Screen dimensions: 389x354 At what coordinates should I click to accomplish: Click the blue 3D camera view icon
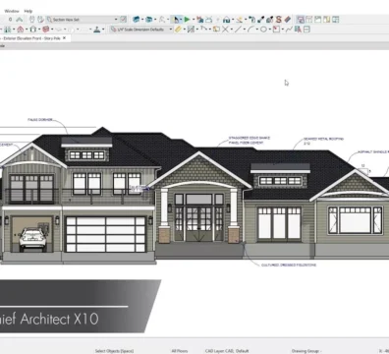click(x=137, y=20)
